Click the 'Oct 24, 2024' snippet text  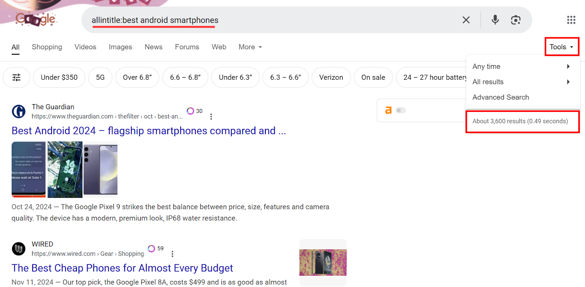tap(31, 207)
